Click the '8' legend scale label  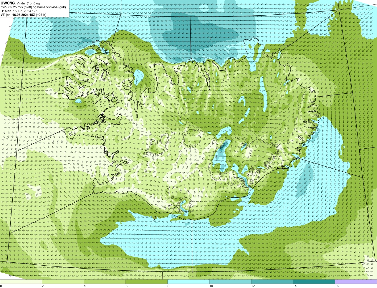[x=168, y=286]
